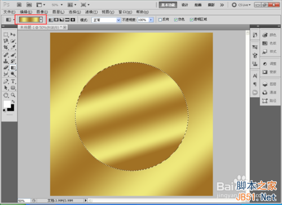Select the Quick Selection tool
This screenshot has height=205, width=282.
click(13, 41)
